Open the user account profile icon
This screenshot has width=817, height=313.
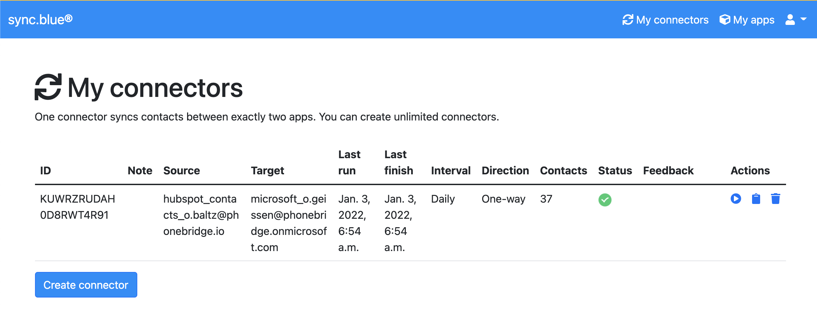(x=790, y=20)
